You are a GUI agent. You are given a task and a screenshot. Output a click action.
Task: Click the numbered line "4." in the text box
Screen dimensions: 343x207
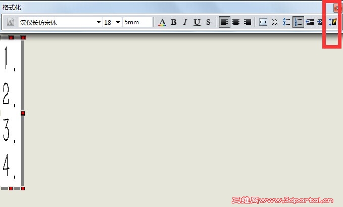[10, 166]
